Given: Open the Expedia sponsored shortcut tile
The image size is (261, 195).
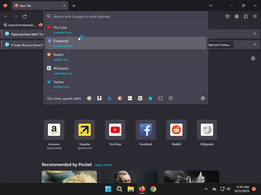Looking at the screenshot, I should pos(85,130).
